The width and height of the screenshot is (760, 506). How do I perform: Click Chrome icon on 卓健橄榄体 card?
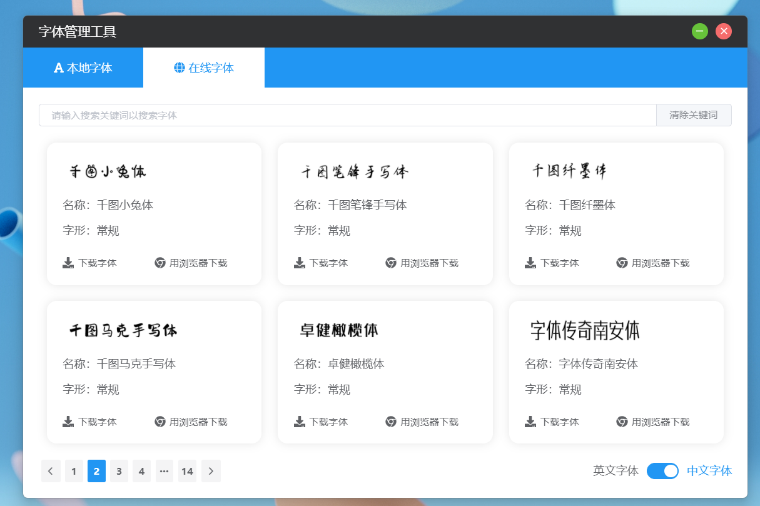(x=391, y=422)
